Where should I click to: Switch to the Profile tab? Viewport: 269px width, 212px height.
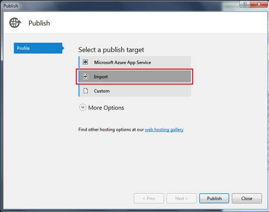[38, 48]
